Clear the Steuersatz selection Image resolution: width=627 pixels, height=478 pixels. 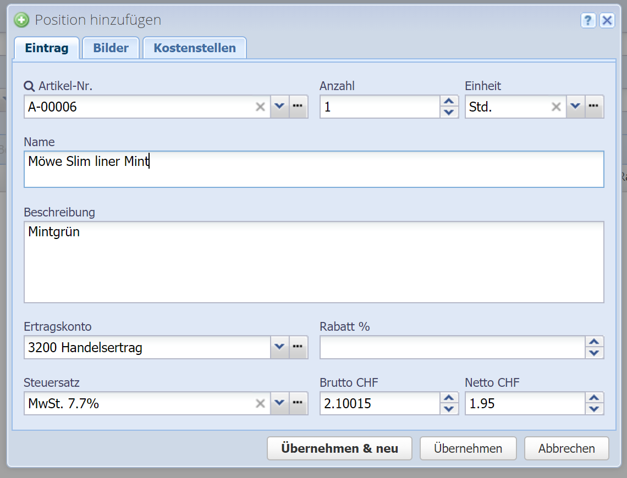click(260, 403)
